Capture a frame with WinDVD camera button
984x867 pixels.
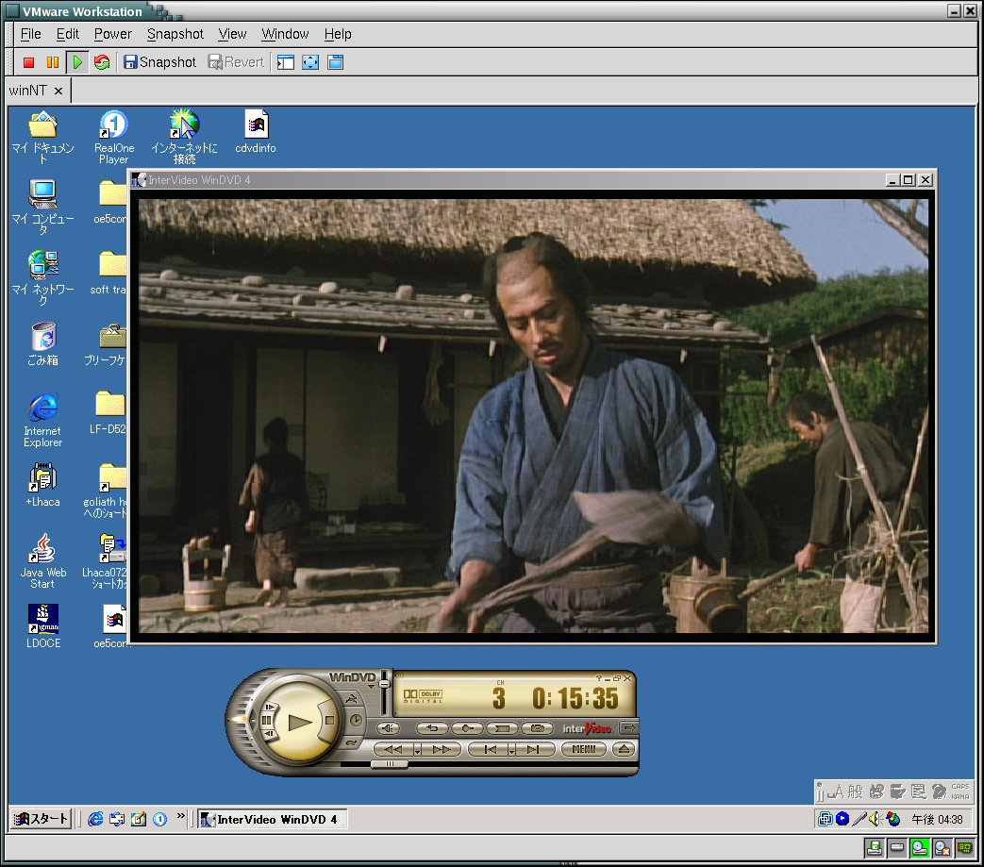[x=537, y=728]
